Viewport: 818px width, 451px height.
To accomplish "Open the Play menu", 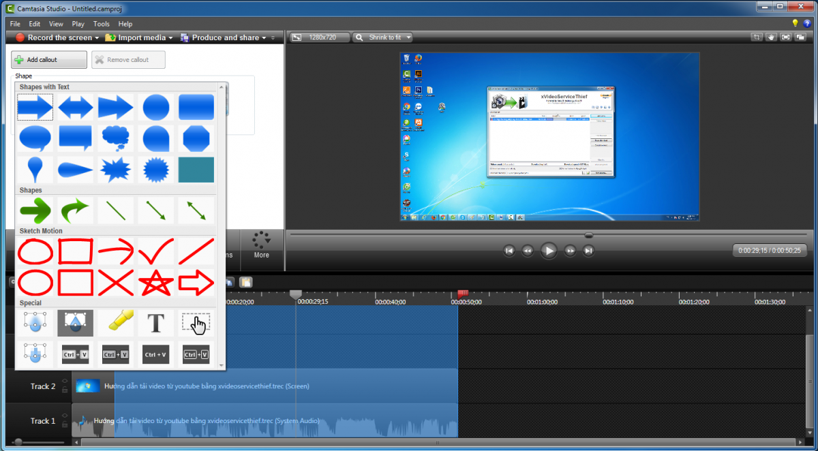I will point(78,24).
